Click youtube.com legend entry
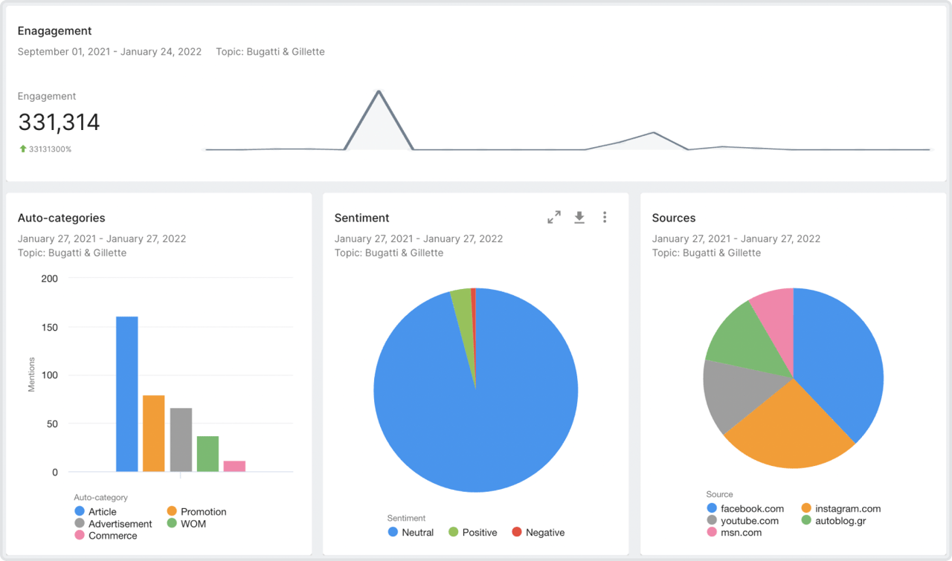The height and width of the screenshot is (561, 952). coord(750,521)
